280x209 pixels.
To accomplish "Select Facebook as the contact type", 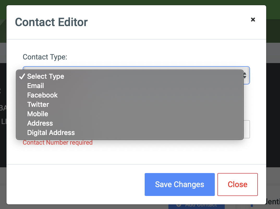I will pyautogui.click(x=42, y=95).
